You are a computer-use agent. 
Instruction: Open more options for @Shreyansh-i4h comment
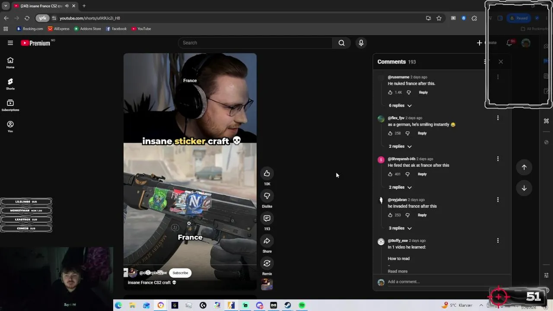(498, 159)
